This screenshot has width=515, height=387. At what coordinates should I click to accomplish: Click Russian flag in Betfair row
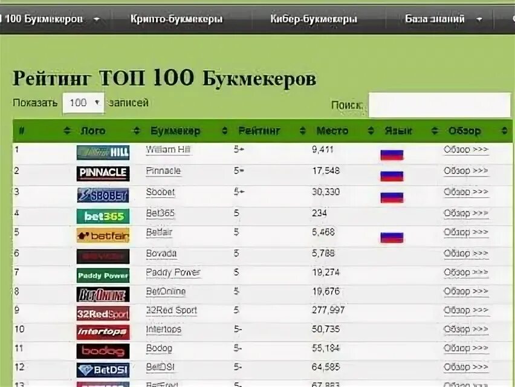(392, 238)
